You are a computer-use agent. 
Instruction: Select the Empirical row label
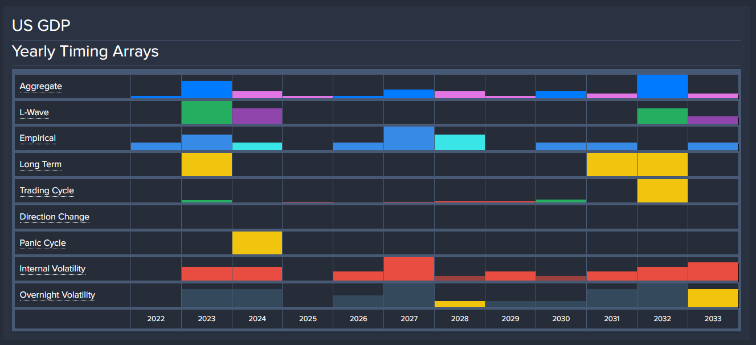(x=38, y=139)
